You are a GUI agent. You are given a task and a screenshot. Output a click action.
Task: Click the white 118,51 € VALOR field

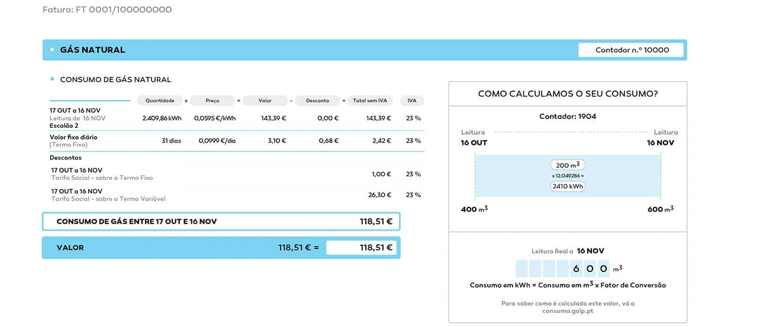click(x=361, y=248)
